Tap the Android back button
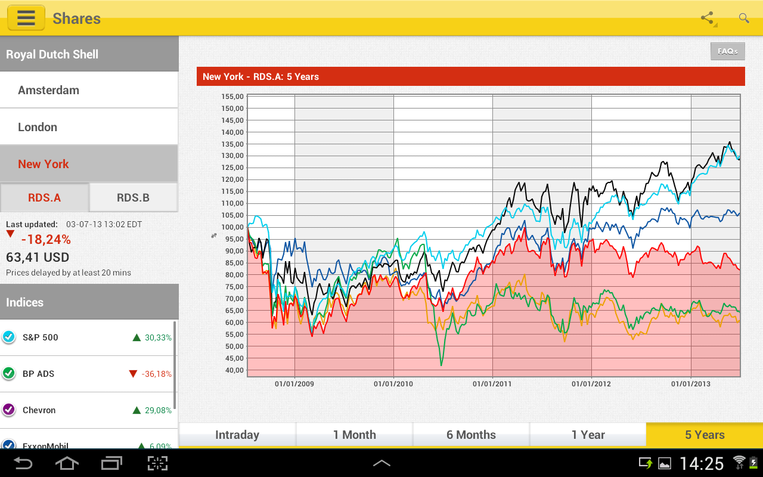 23,463
